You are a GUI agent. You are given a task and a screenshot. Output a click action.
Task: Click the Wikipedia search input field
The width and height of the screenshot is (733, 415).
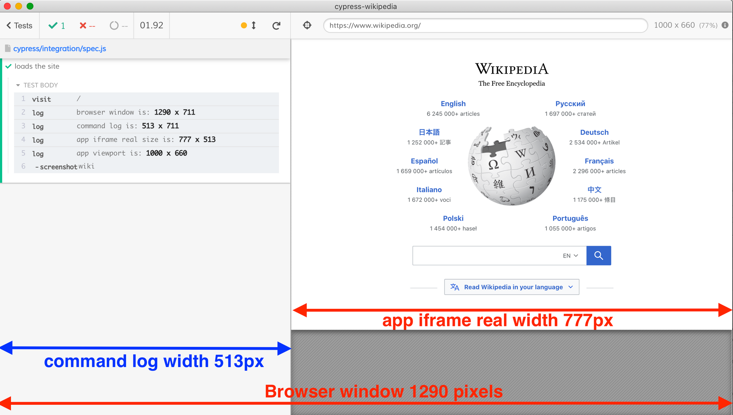pyautogui.click(x=486, y=256)
